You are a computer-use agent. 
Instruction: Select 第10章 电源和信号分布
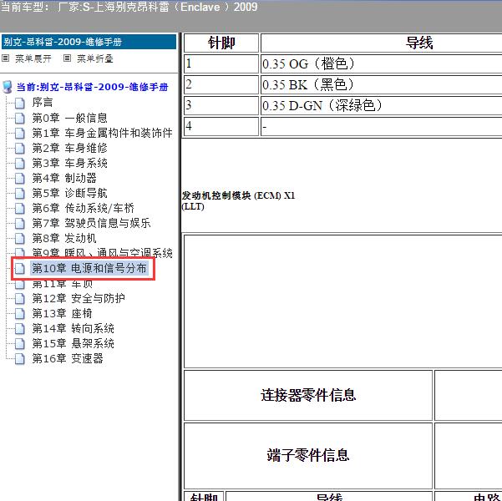click(x=89, y=268)
